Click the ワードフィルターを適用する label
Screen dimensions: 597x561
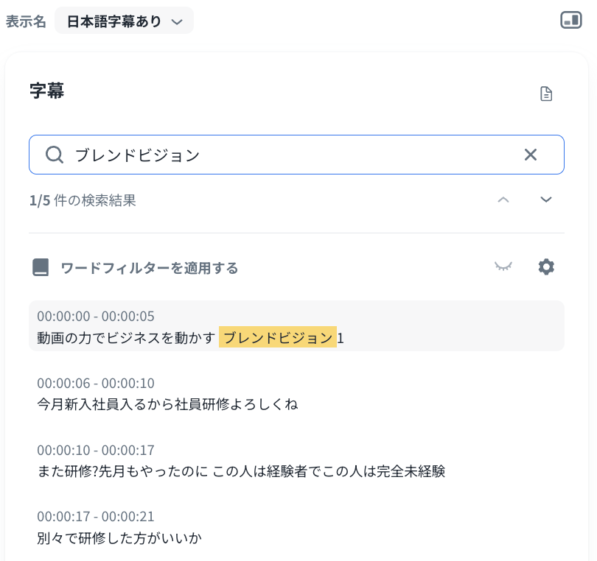(149, 268)
